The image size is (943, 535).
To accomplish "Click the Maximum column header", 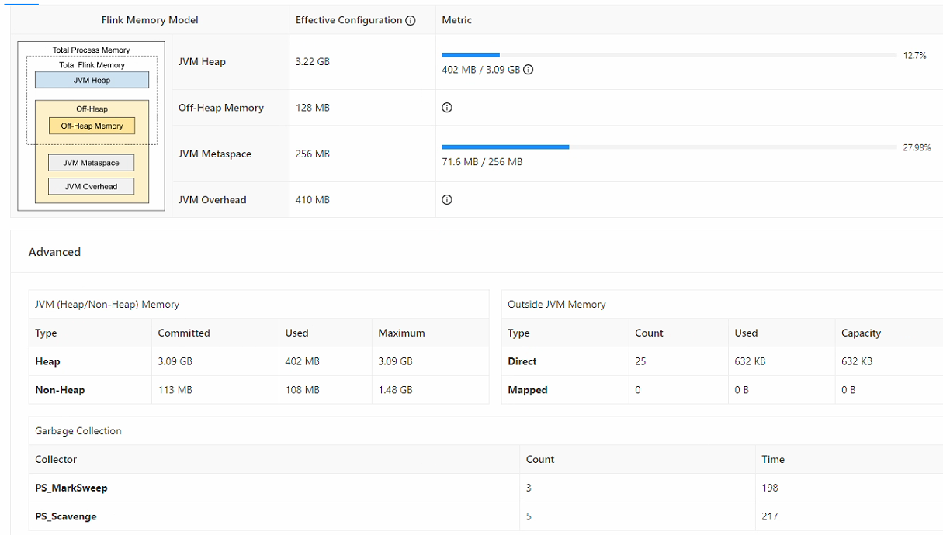I will (401, 333).
